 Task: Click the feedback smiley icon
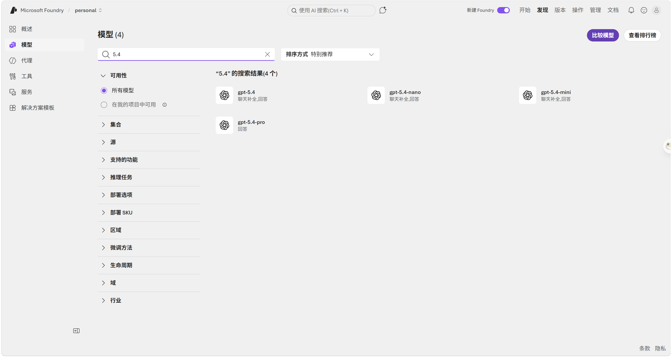(x=644, y=10)
